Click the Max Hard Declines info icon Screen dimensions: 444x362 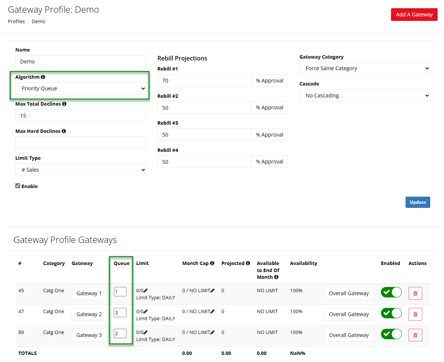tap(64, 131)
